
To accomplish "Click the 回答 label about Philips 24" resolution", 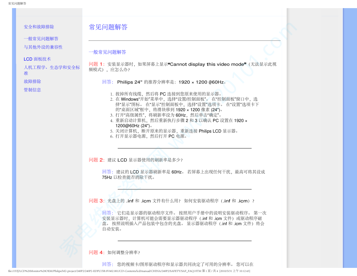I will (x=108, y=82).
